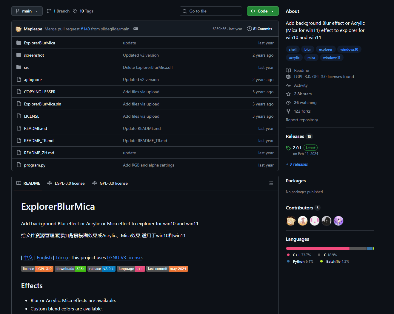Click the Maplespe author avatar
The height and width of the screenshot is (314, 394).
19,29
